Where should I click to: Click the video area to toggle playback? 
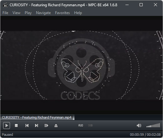tap(81, 65)
